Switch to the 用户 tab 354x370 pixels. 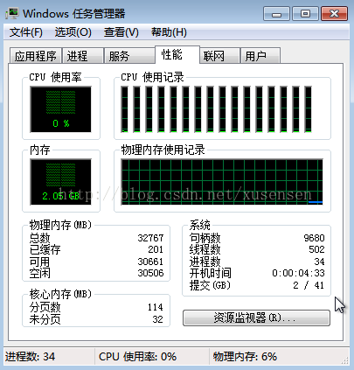260,56
